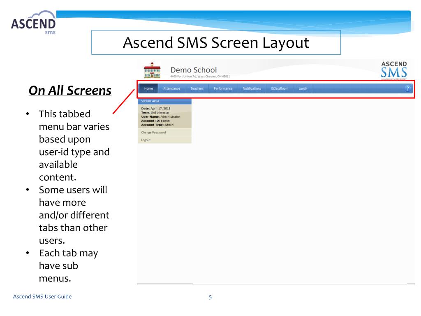This screenshot has height=316, width=421.
Task: Switch to the Attendance tab
Action: 171,88
